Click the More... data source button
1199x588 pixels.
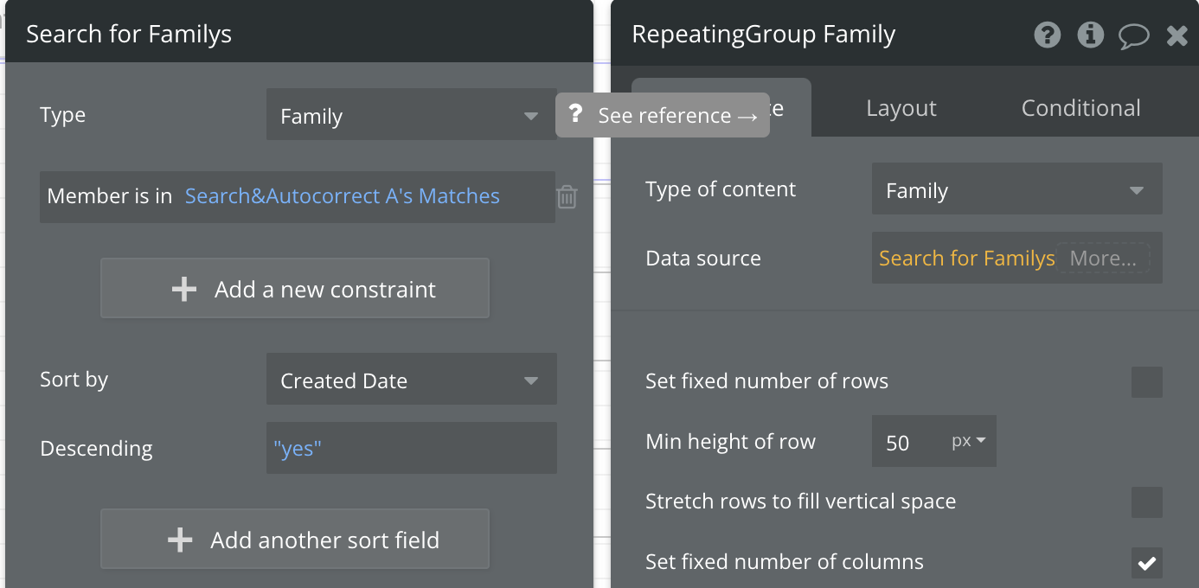tap(1103, 259)
